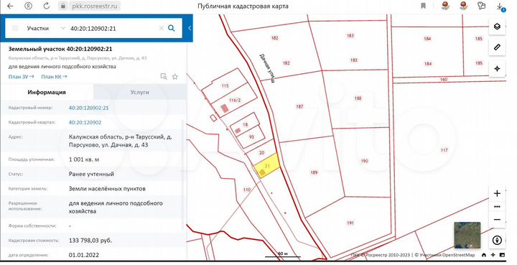Screen dimensions: 517x265
Task: Select parcel labeled 110 on map
Action: pos(246,190)
